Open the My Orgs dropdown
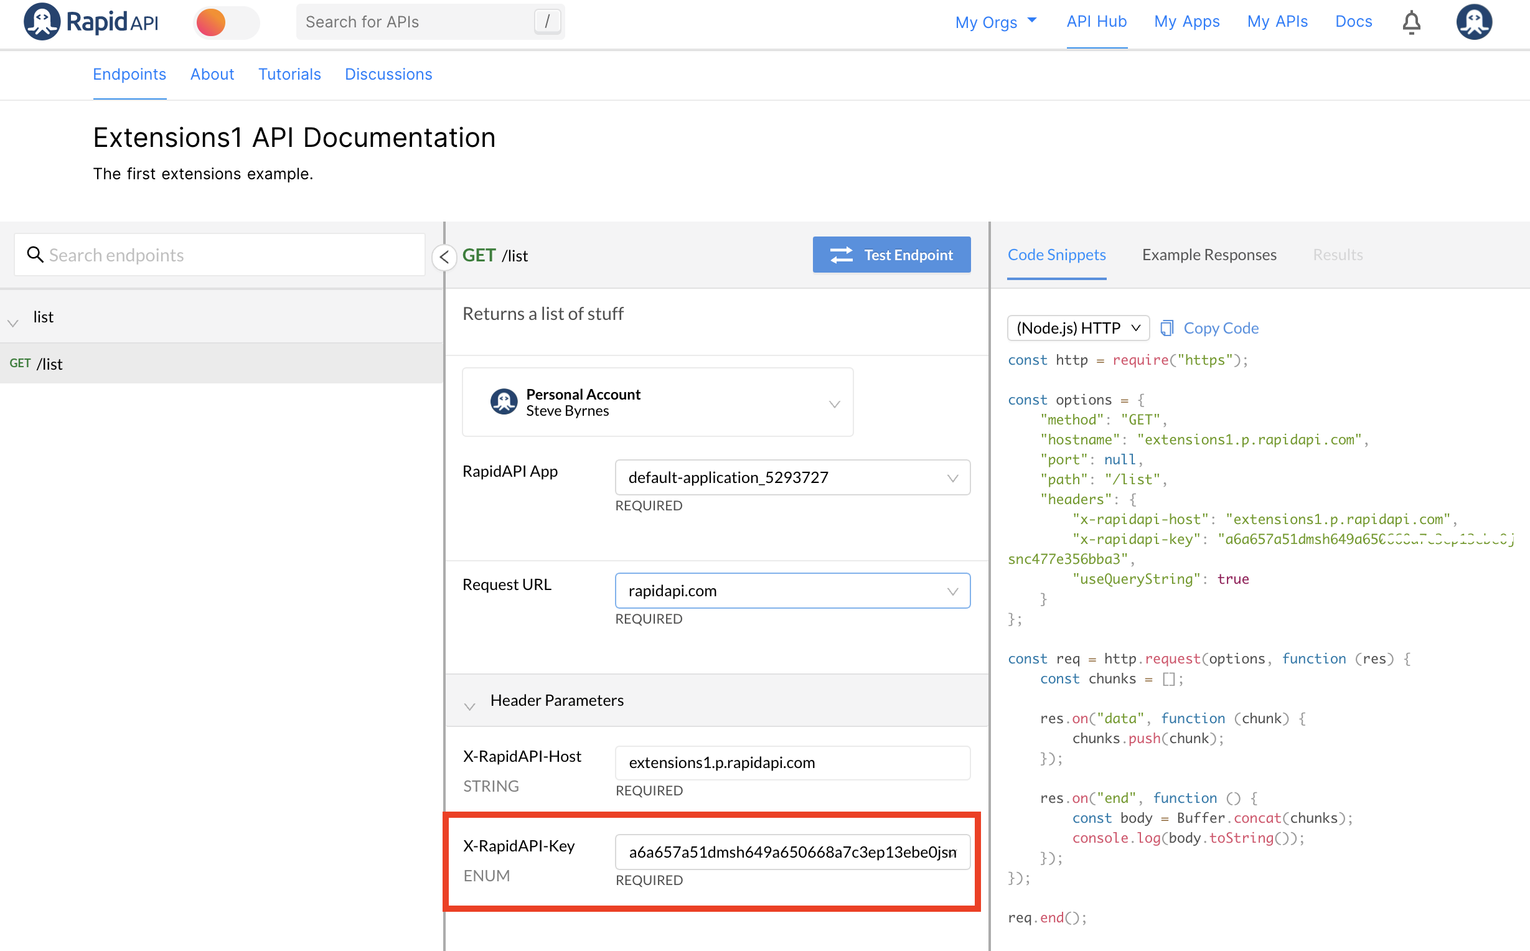Viewport: 1530px width, 951px height. point(995,22)
